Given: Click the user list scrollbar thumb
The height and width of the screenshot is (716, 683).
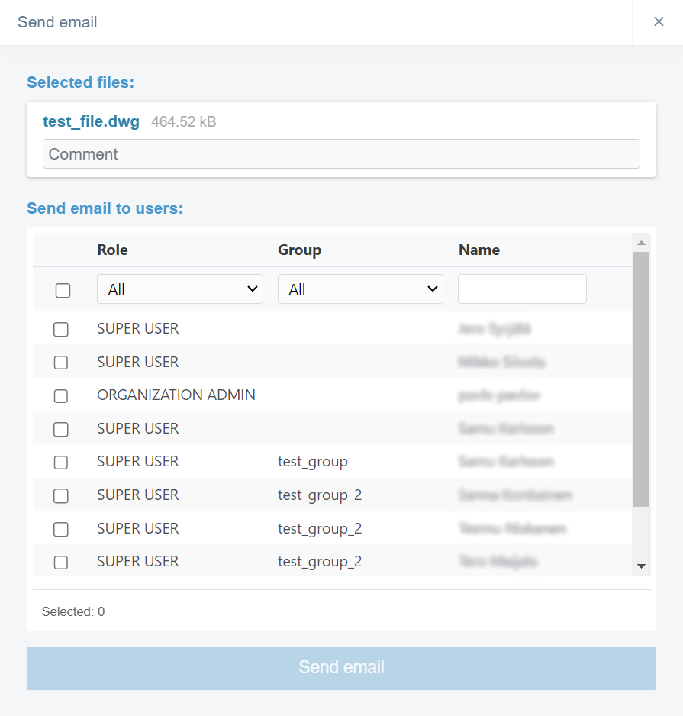Looking at the screenshot, I should coord(641,378).
